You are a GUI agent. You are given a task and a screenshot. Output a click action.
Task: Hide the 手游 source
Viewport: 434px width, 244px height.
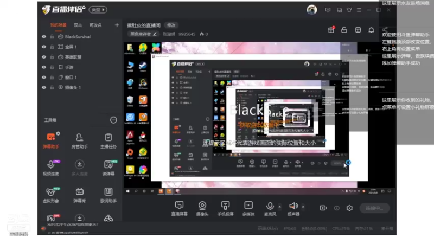44,67
